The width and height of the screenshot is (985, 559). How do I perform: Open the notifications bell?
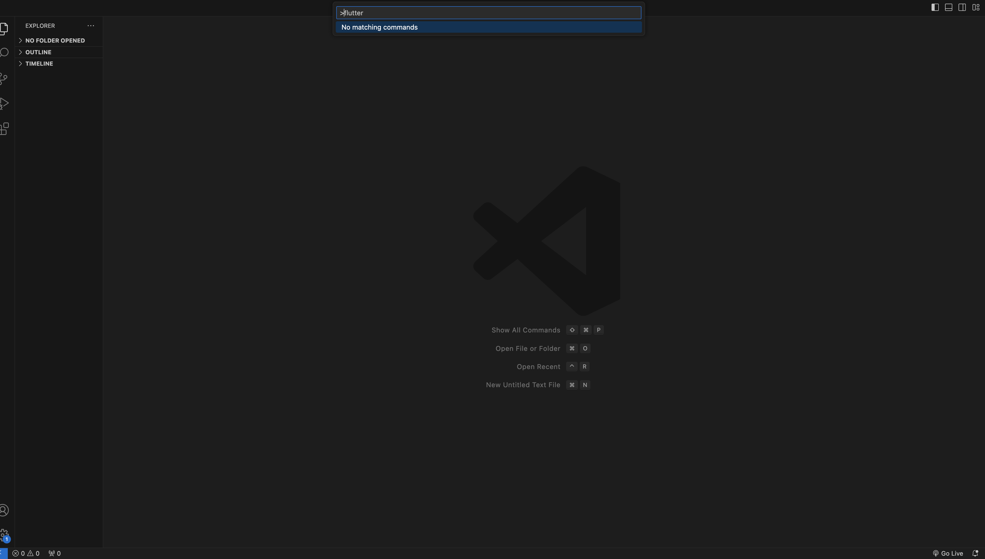click(975, 553)
